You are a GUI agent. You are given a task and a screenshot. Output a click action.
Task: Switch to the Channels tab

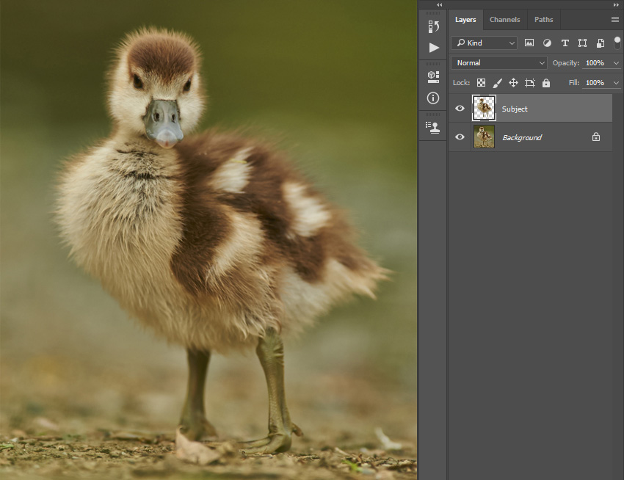pyautogui.click(x=504, y=20)
